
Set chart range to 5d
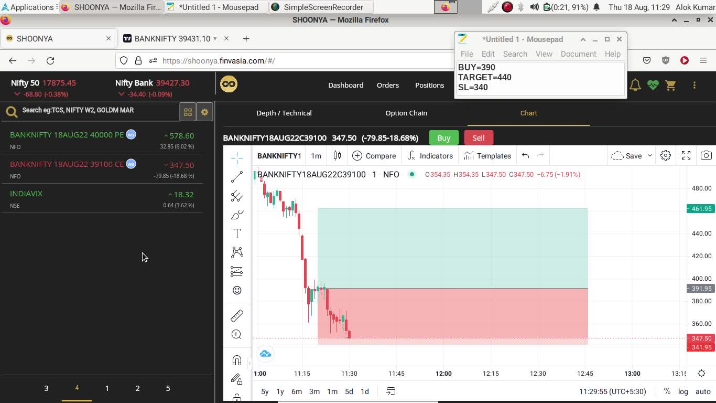pos(349,391)
